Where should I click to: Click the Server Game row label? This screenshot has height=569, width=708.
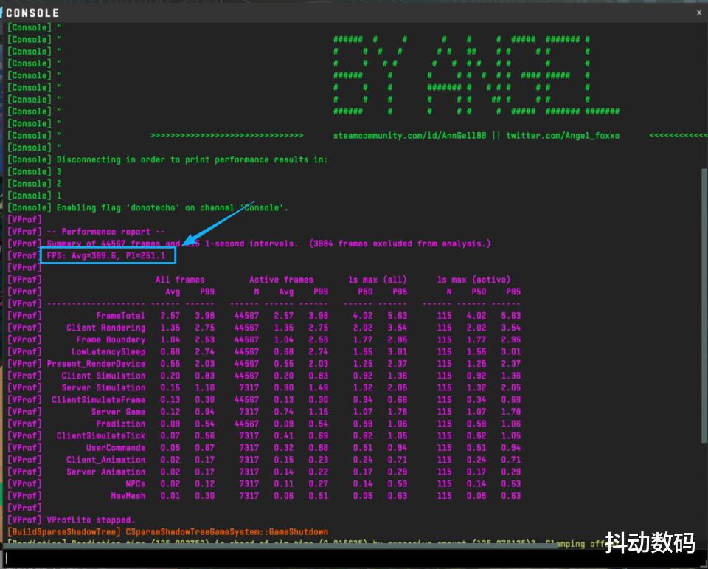[118, 412]
